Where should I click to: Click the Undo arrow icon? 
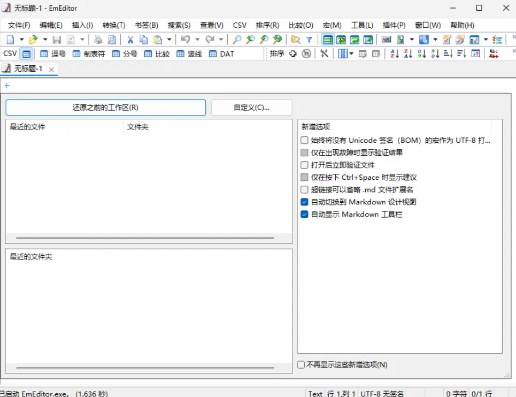click(x=186, y=40)
